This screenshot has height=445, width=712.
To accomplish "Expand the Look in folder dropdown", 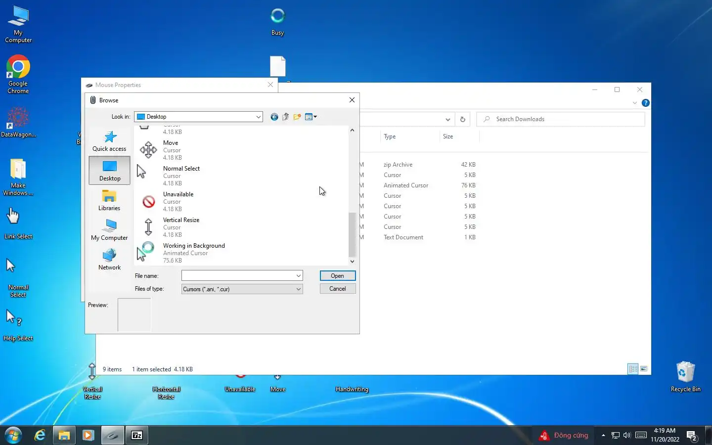I will [258, 117].
